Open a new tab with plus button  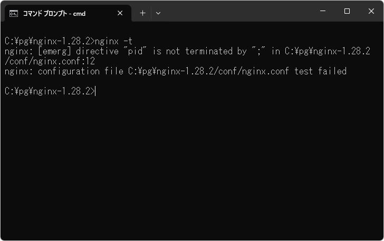142,13
